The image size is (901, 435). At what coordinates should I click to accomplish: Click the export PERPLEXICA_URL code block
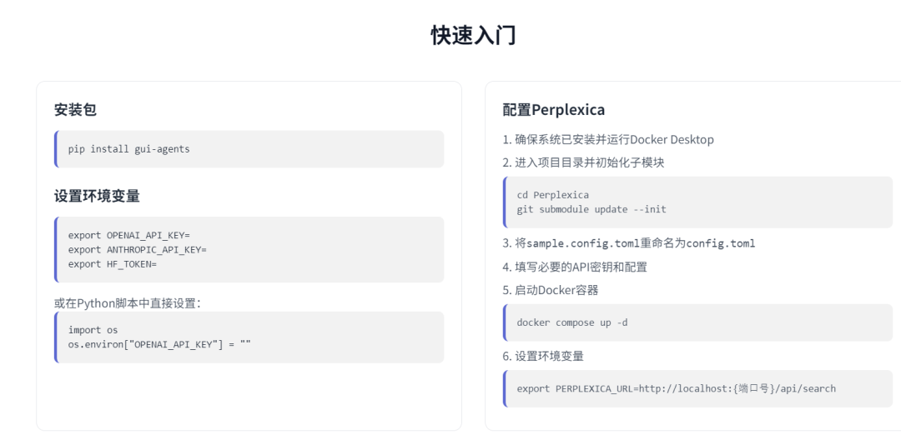pos(697,388)
